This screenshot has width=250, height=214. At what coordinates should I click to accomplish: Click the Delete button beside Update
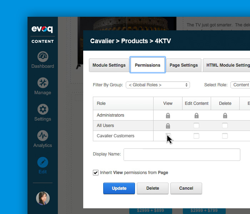tap(152, 188)
